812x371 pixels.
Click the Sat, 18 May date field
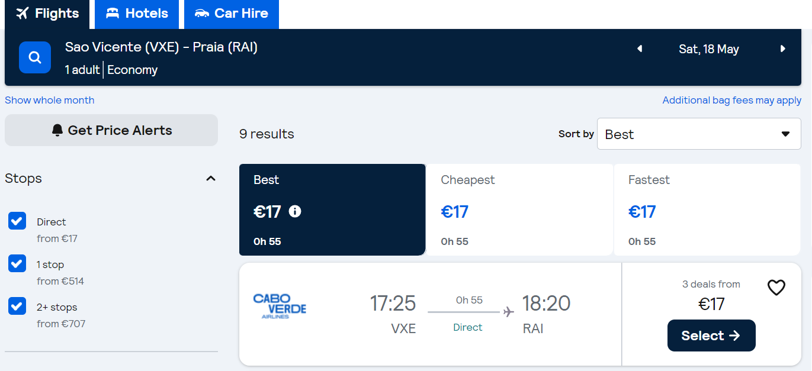click(709, 49)
